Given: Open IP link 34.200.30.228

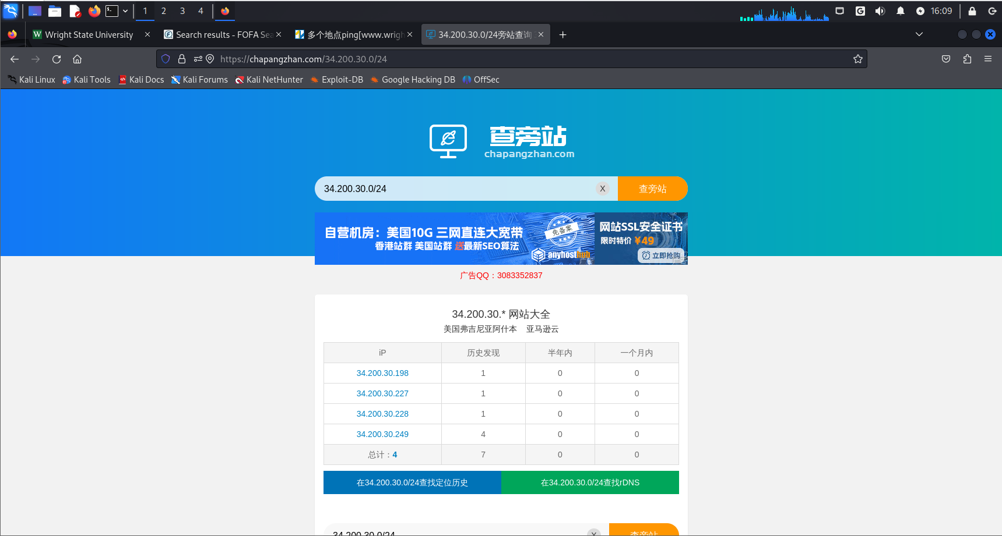Looking at the screenshot, I should [382, 414].
